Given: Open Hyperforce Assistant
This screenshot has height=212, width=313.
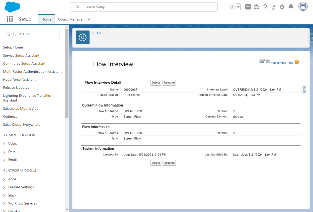Looking at the screenshot, I should 19,79.
